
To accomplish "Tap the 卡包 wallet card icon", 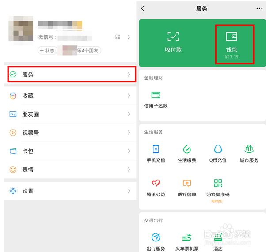I will [x=13, y=151].
